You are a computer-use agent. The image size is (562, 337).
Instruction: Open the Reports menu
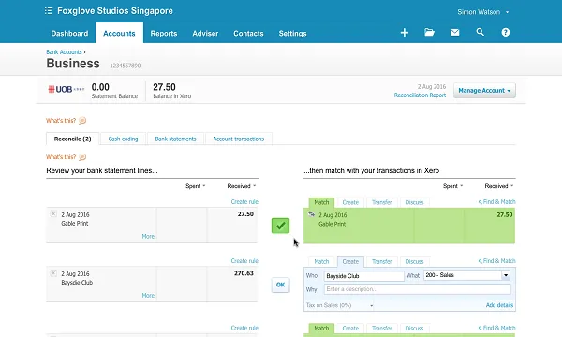coord(164,34)
